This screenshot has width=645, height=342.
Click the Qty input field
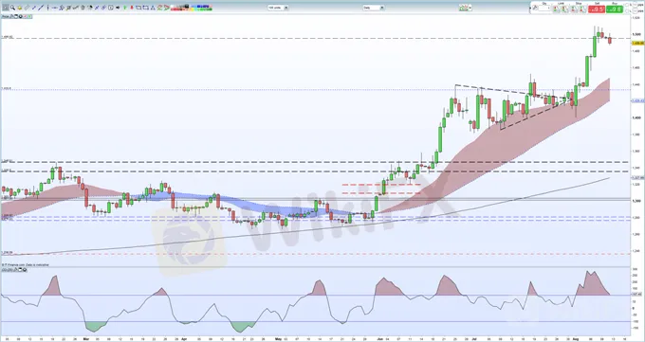pos(544,9)
